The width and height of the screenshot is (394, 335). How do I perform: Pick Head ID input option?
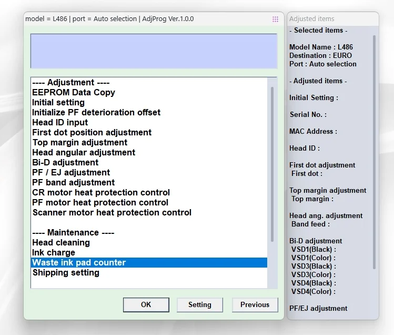point(149,122)
